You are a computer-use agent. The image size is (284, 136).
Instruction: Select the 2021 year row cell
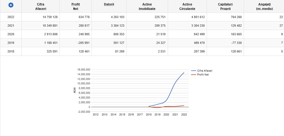coord(11,26)
